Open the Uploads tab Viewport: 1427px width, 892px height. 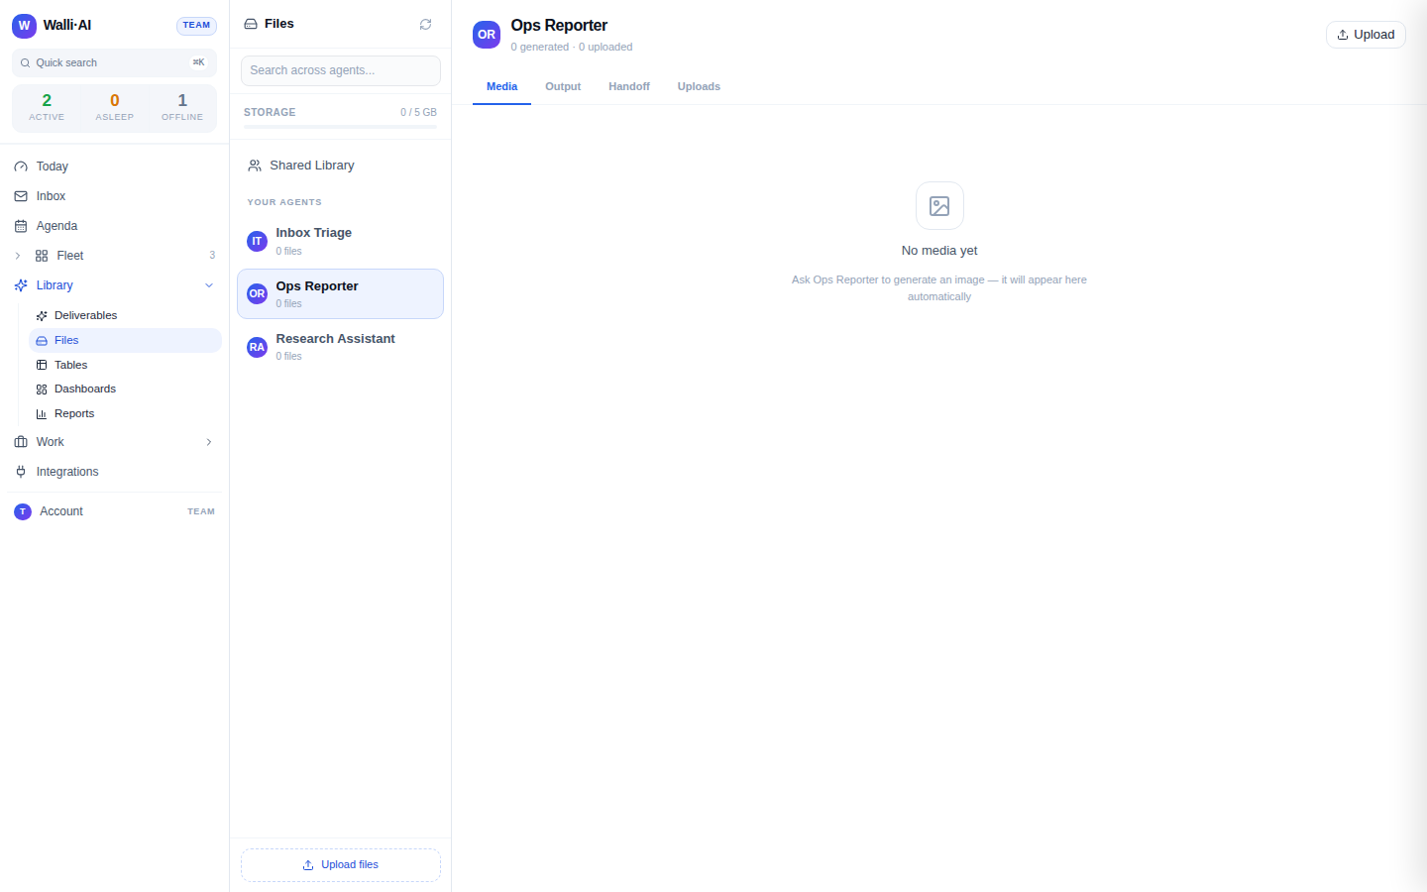699,86
